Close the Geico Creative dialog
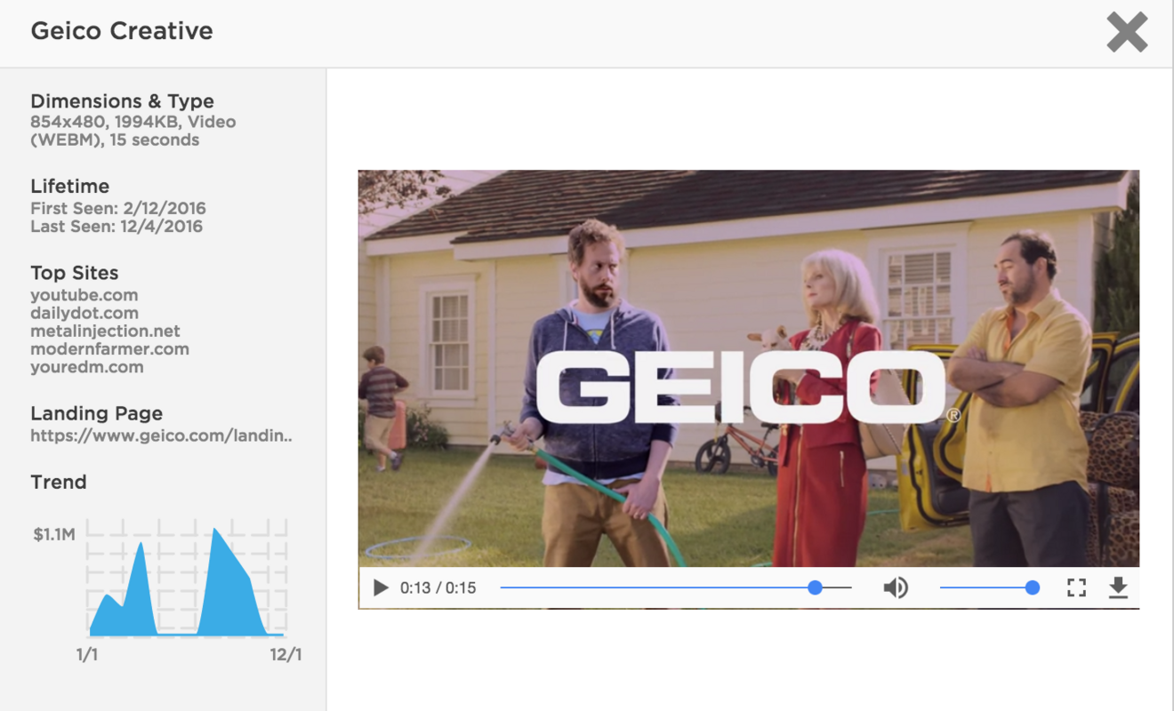 (x=1127, y=33)
